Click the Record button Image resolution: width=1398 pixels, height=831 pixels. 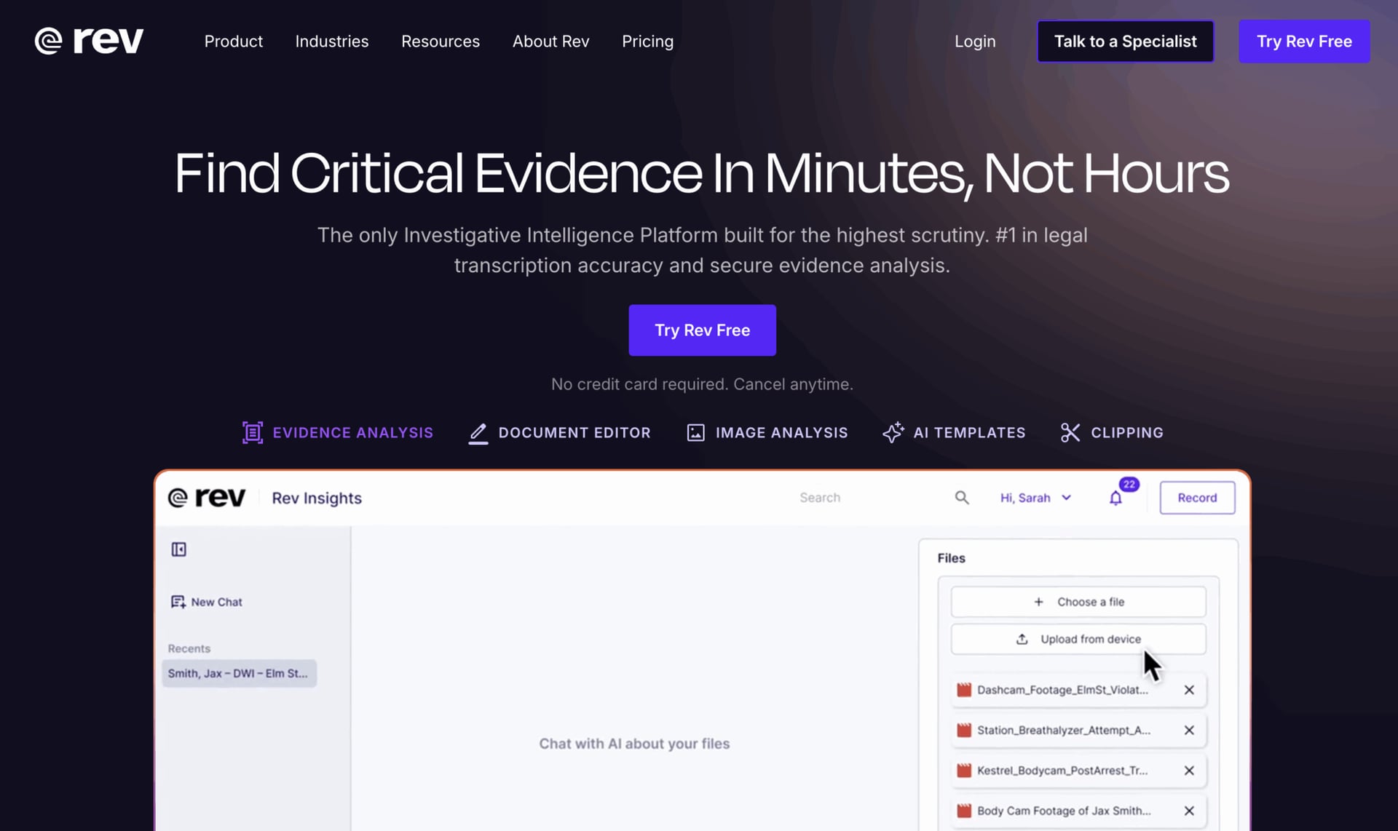pos(1197,498)
